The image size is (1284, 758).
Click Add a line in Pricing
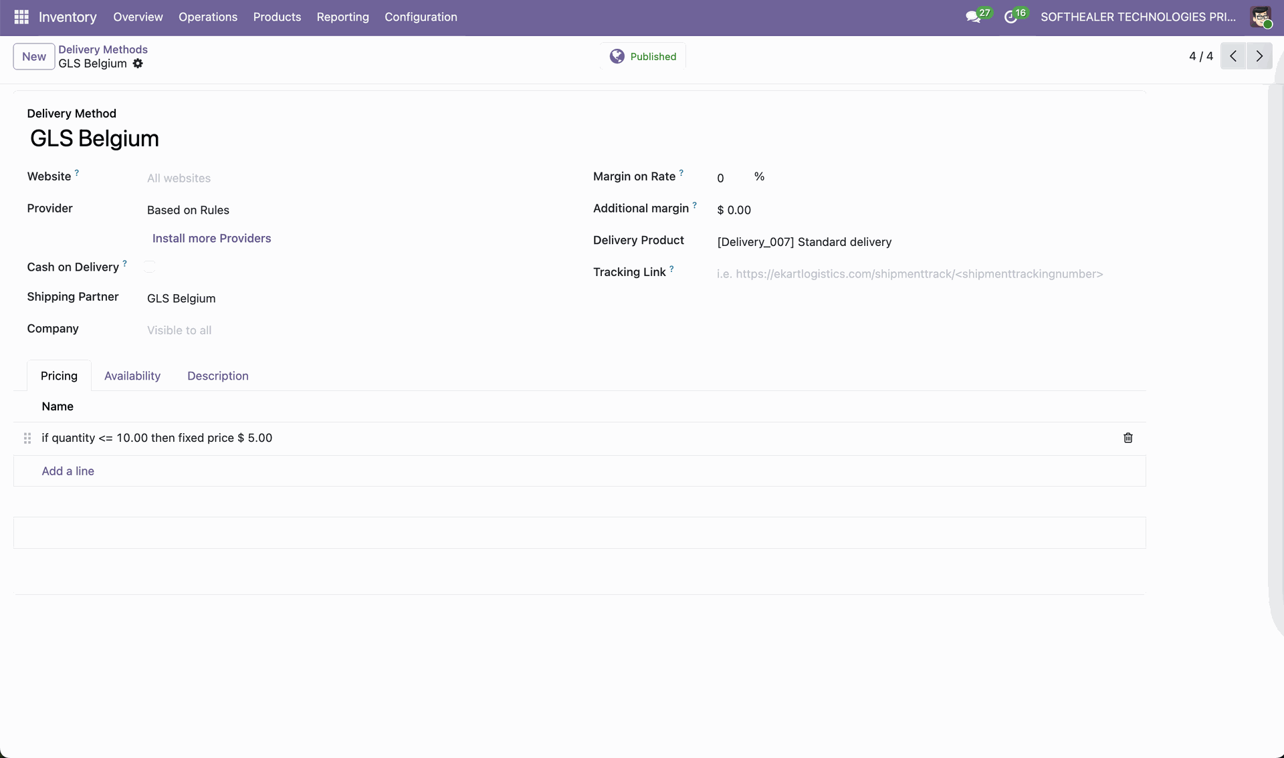coord(68,471)
